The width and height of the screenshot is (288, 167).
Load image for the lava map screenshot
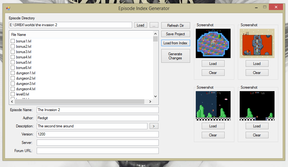[x=257, y=64]
